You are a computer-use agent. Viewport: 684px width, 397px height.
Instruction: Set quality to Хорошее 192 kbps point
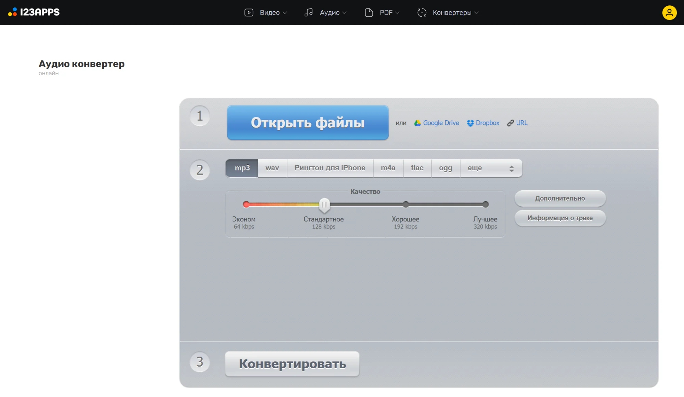pos(406,205)
